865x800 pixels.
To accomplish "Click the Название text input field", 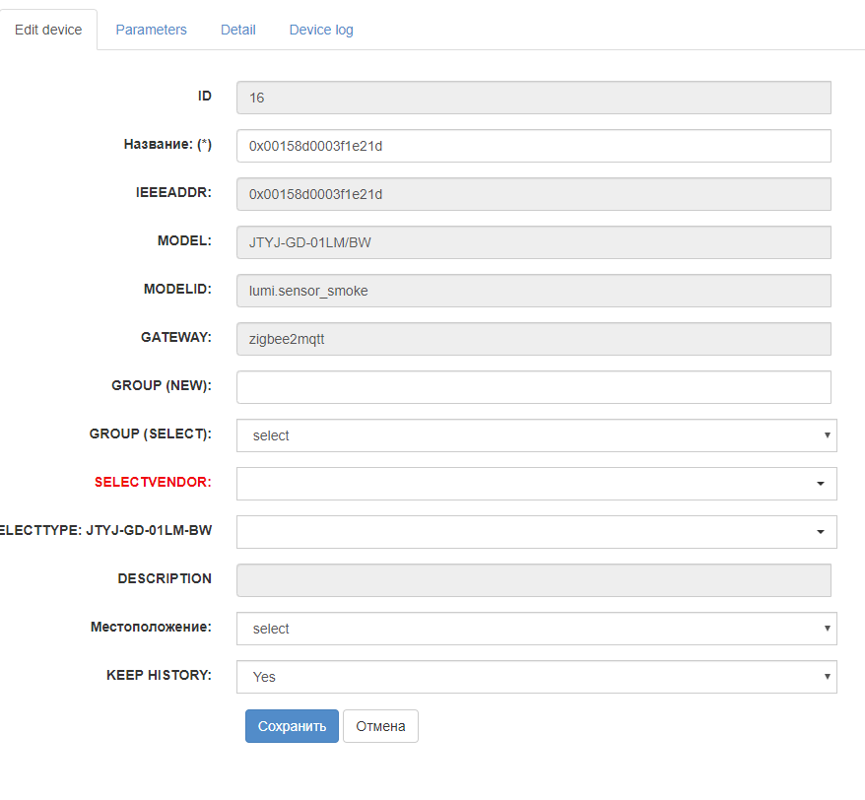I will pos(533,146).
